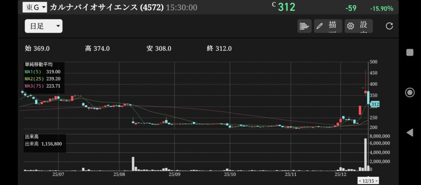The height and width of the screenshot is (185, 421).
Task: Toggle the MA3(75) moving average legend
Action: pos(43,86)
